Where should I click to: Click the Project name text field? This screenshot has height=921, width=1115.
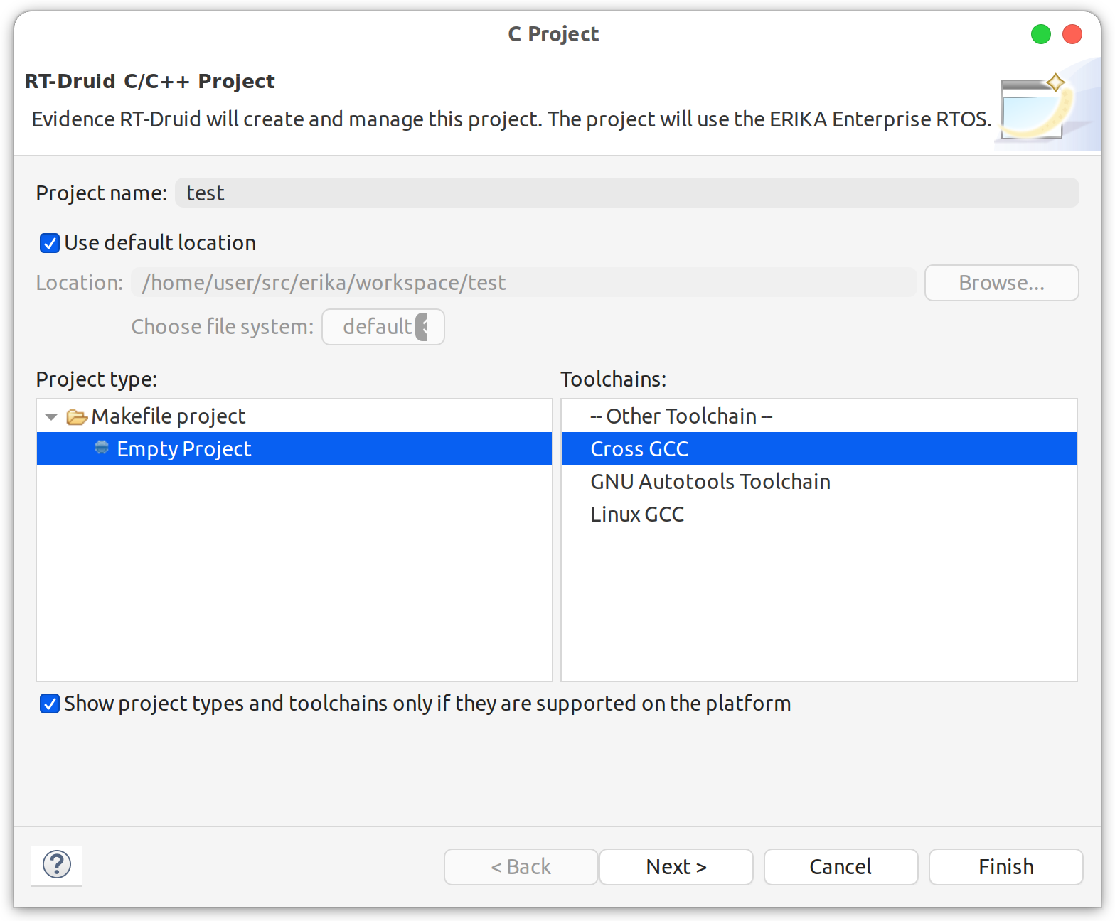(x=627, y=193)
